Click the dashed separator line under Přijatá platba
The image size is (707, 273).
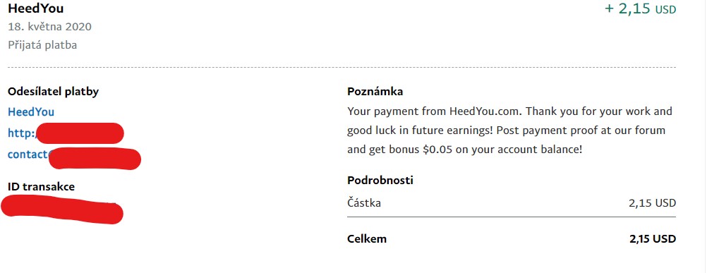tap(342, 68)
